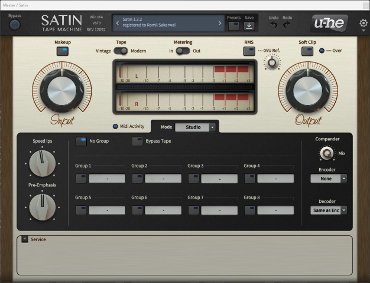The image size is (370, 283).
Task: Toggle the Bypass Tape button
Action: coord(137,141)
